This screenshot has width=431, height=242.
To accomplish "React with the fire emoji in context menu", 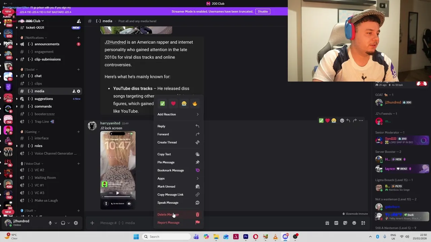I will 195,104.
